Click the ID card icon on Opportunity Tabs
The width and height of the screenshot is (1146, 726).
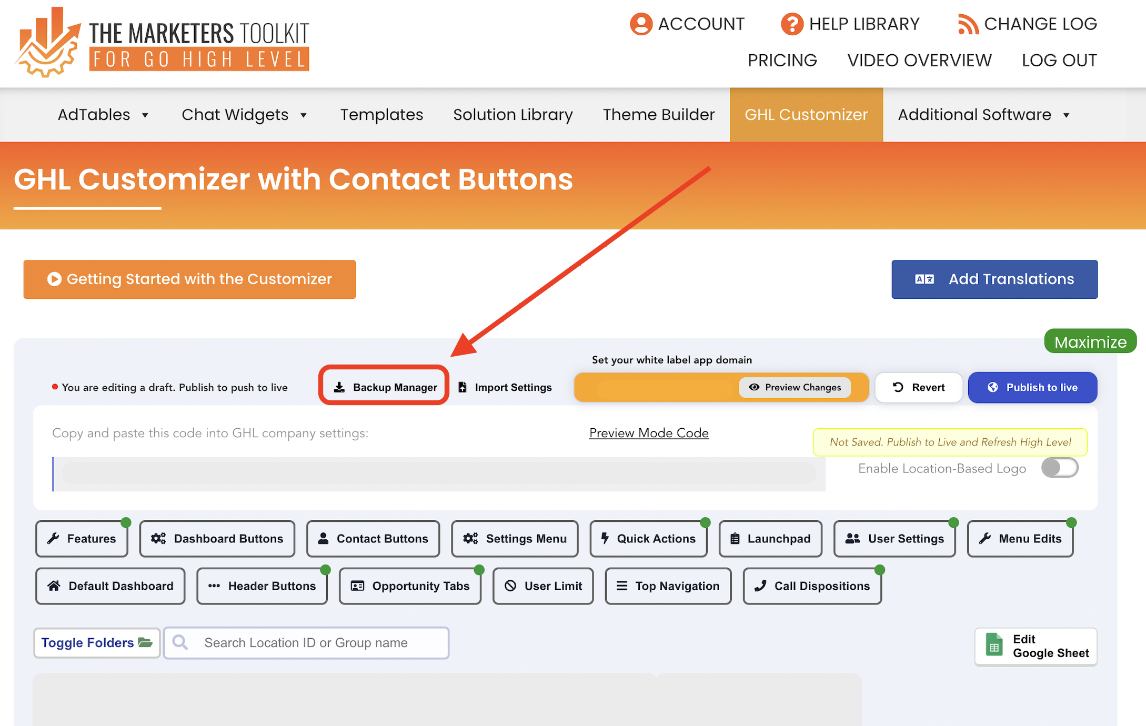(x=358, y=586)
